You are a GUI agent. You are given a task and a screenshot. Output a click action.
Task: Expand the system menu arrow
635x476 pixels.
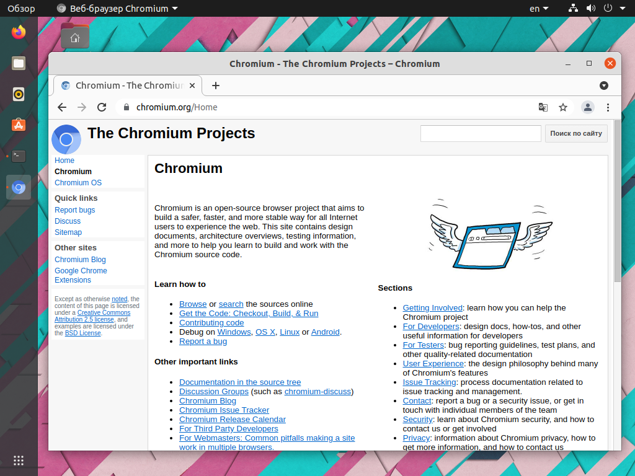coord(623,8)
